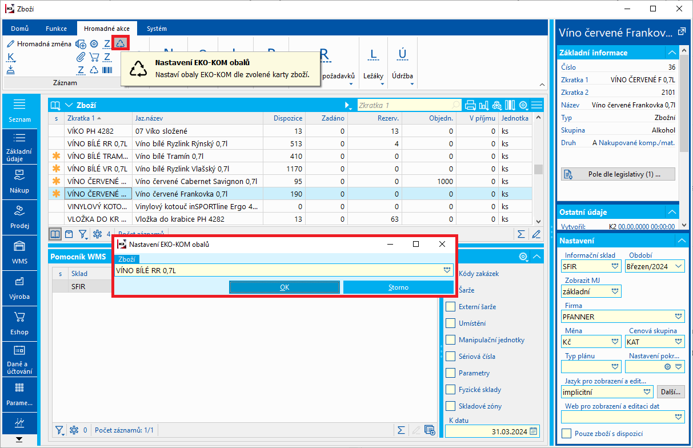Click the filter funnel below goods list
This screenshot has width=693, height=448.
pyautogui.click(x=82, y=234)
